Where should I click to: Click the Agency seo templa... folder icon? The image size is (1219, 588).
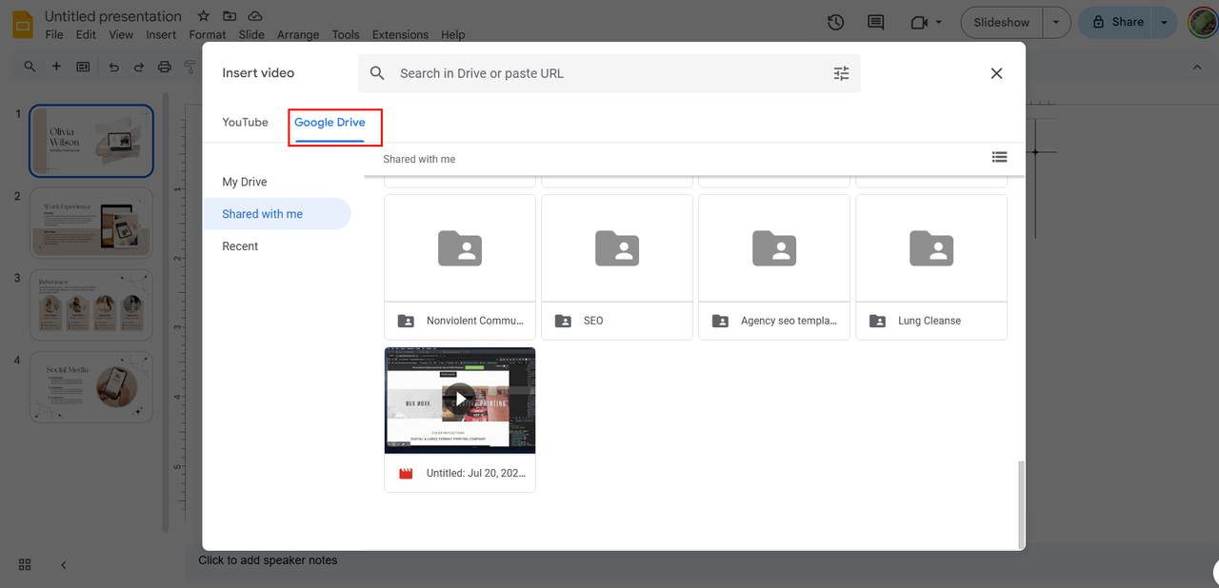[x=774, y=248]
